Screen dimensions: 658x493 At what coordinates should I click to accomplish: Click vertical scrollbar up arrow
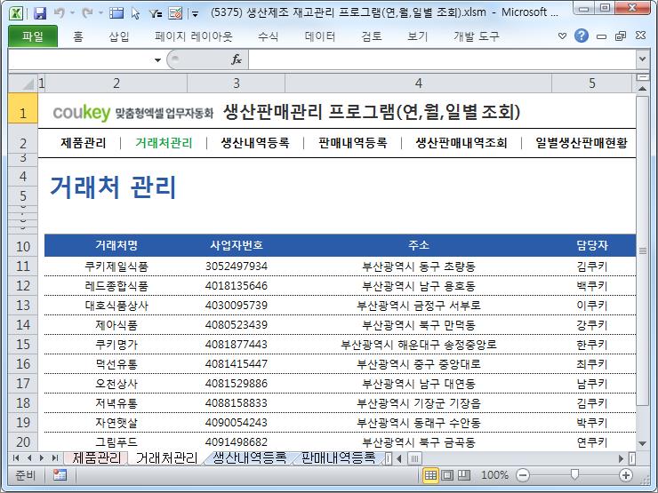tap(642, 89)
